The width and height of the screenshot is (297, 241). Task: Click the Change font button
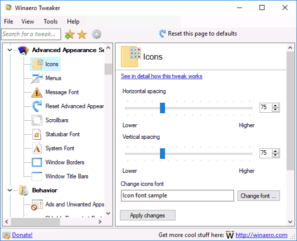pyautogui.click(x=258, y=195)
